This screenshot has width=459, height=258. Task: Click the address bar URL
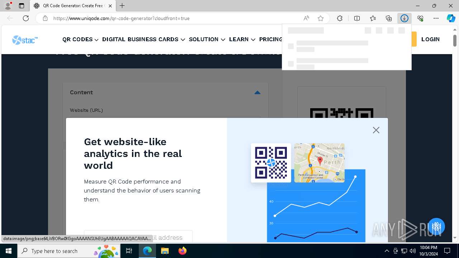tap(122, 18)
